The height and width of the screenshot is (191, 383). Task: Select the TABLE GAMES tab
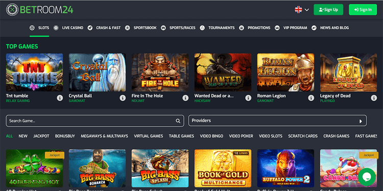tap(181, 136)
